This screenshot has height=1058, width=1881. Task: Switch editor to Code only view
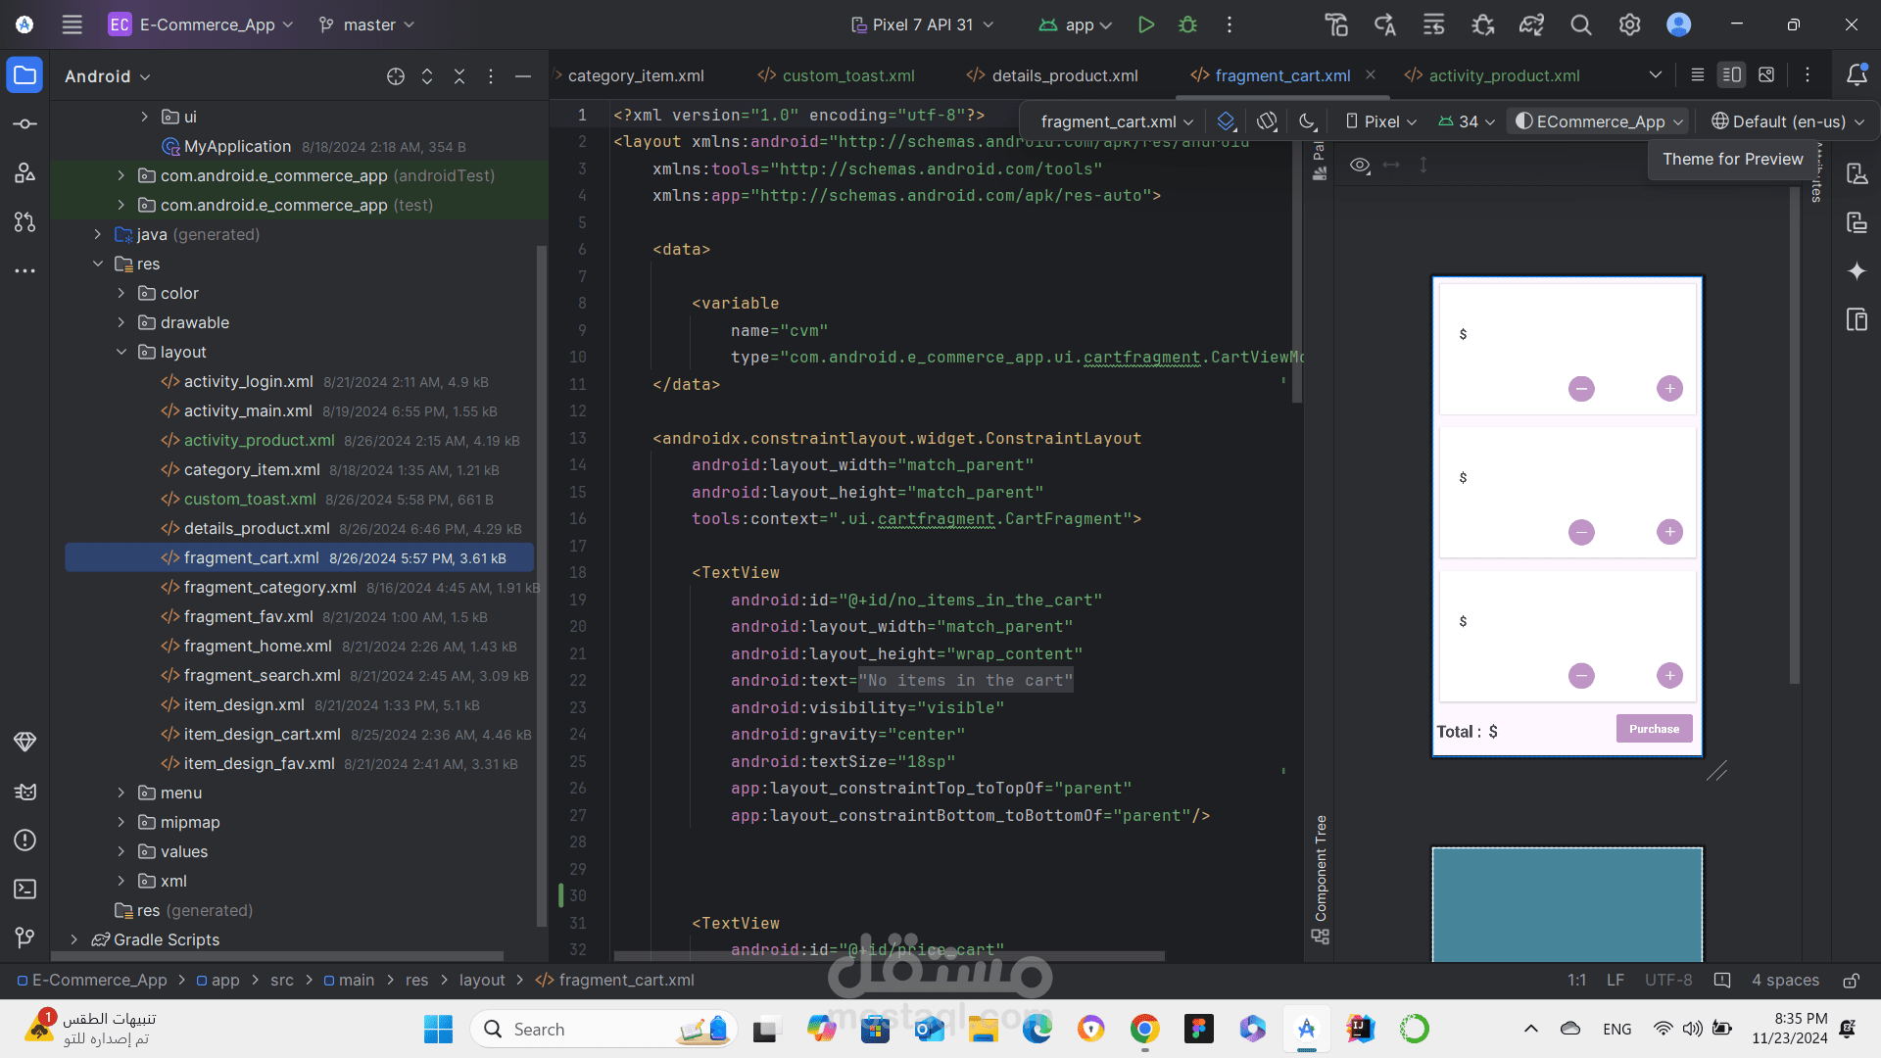(1698, 74)
